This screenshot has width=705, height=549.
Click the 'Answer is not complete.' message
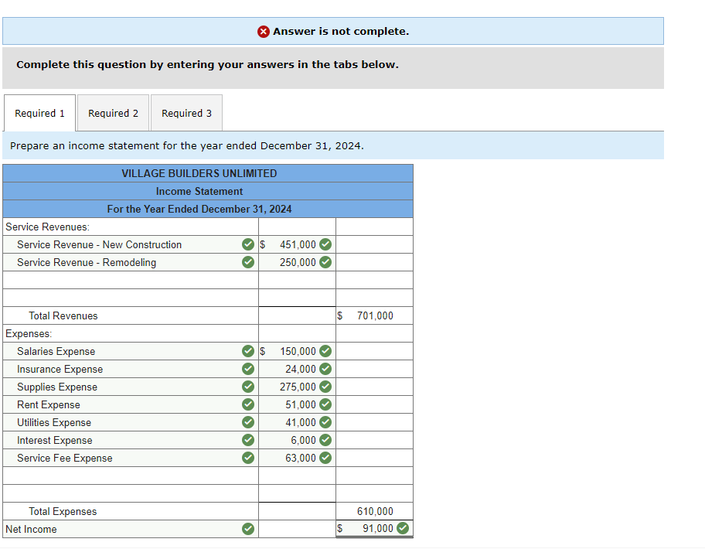click(341, 32)
